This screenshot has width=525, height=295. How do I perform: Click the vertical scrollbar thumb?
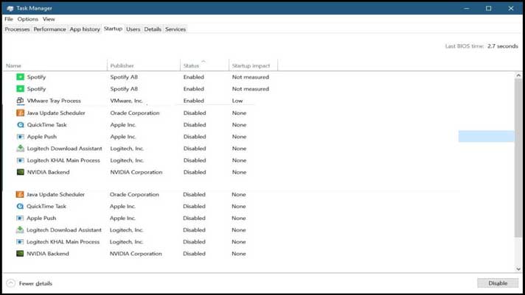518,159
